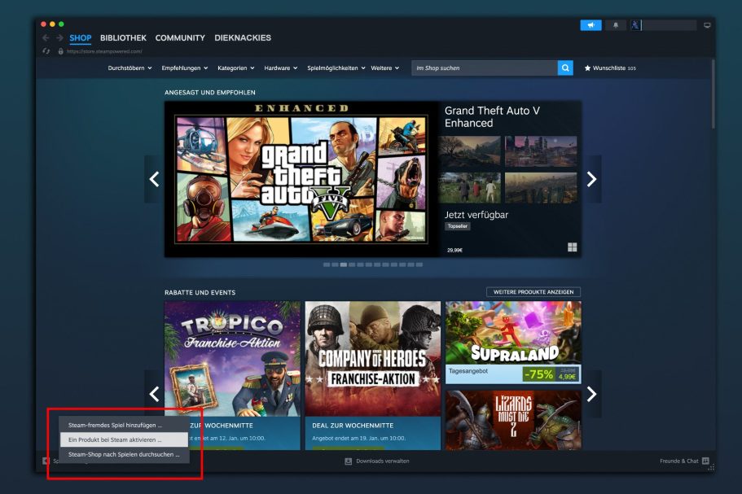742x494 pixels.
Task: Expand the Spielmöglichkeiten menu
Action: [336, 68]
